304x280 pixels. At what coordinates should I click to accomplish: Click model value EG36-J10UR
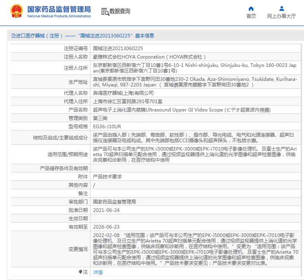point(107,127)
